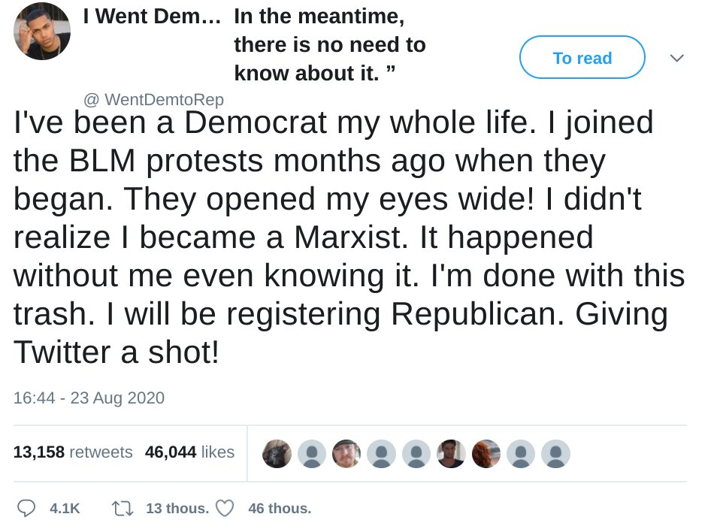The height and width of the screenshot is (532, 717).
Task: Click the 4.1K reply count
Action: tap(65, 509)
